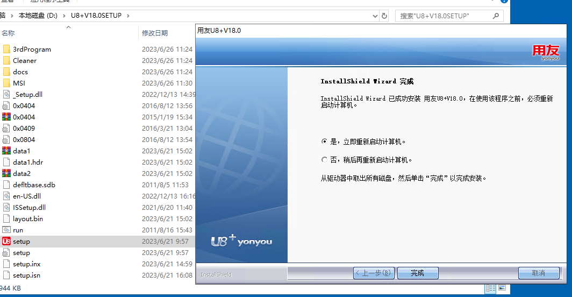
Task: Click date 2011/8/5 11:53 of defltbase.sdb
Action: coord(165,185)
